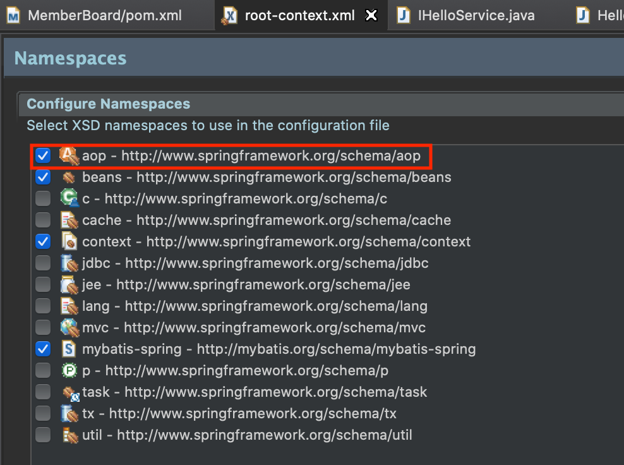Select the mybatis-spring schema row text

coord(279,349)
